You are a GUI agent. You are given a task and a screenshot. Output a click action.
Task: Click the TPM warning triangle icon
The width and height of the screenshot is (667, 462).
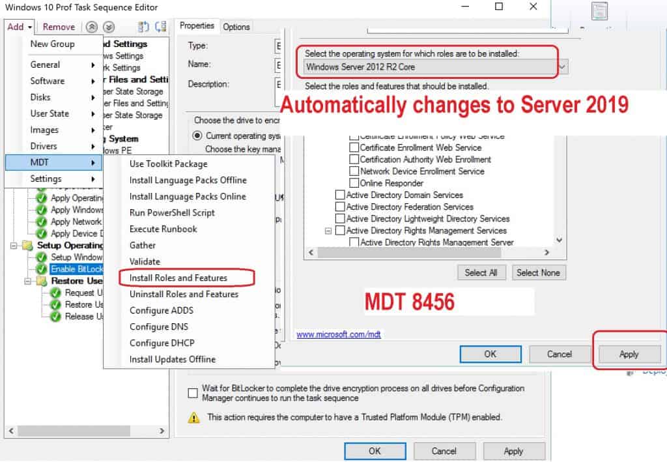click(193, 417)
